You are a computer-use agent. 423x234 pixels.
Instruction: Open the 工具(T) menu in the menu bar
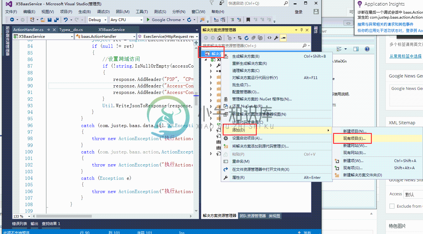pyautogui.click(x=142, y=11)
